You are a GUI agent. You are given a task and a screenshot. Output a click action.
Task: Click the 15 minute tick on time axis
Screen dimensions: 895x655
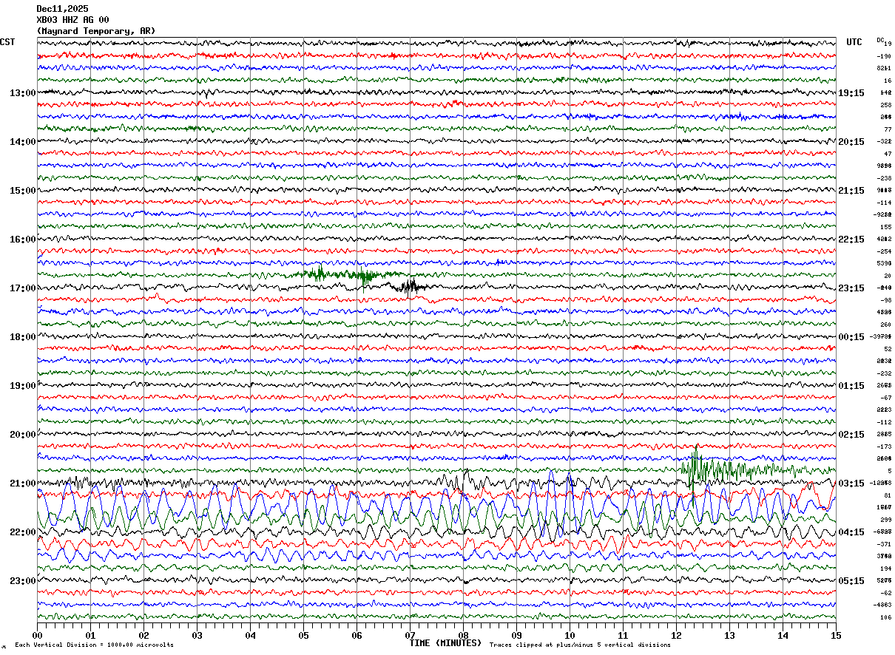pos(836,635)
